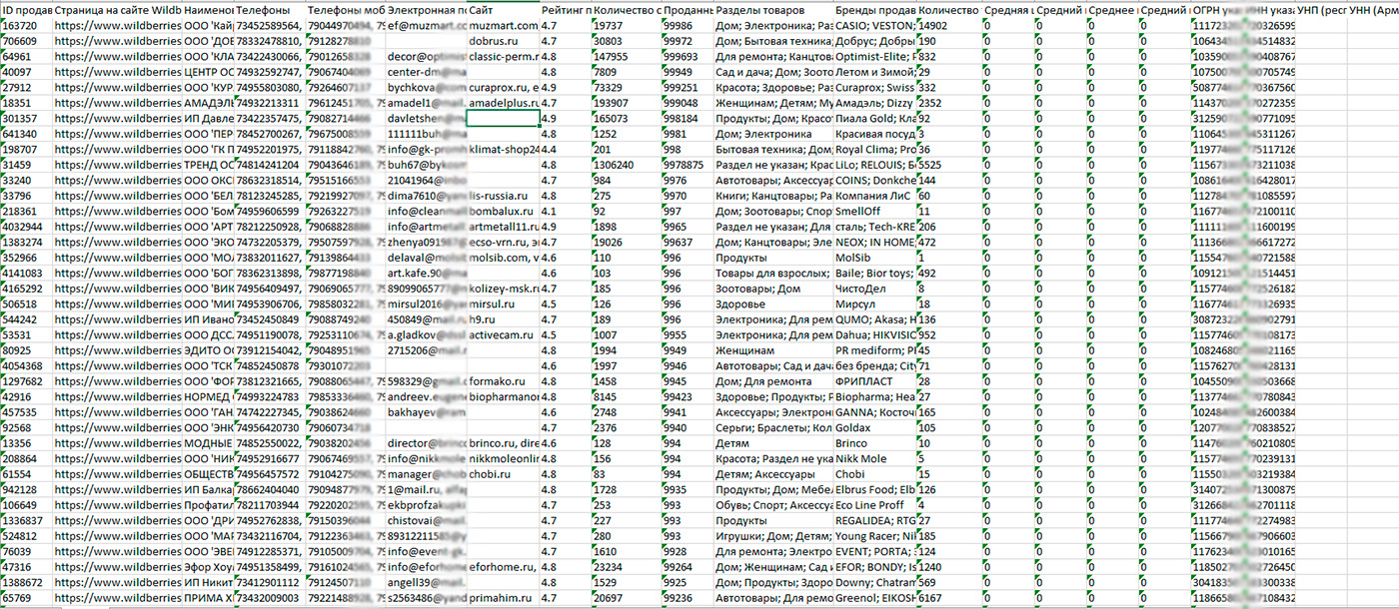The image size is (1399, 609).
Task: Select the 'Разделы товаров' header cell
Action: [x=773, y=9]
